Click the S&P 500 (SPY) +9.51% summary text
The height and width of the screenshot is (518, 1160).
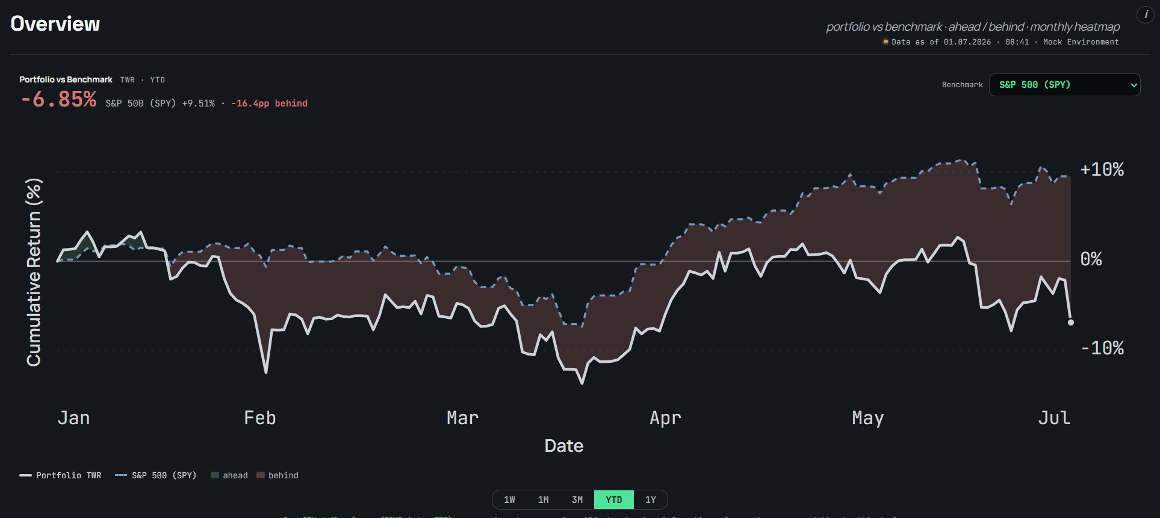[160, 103]
